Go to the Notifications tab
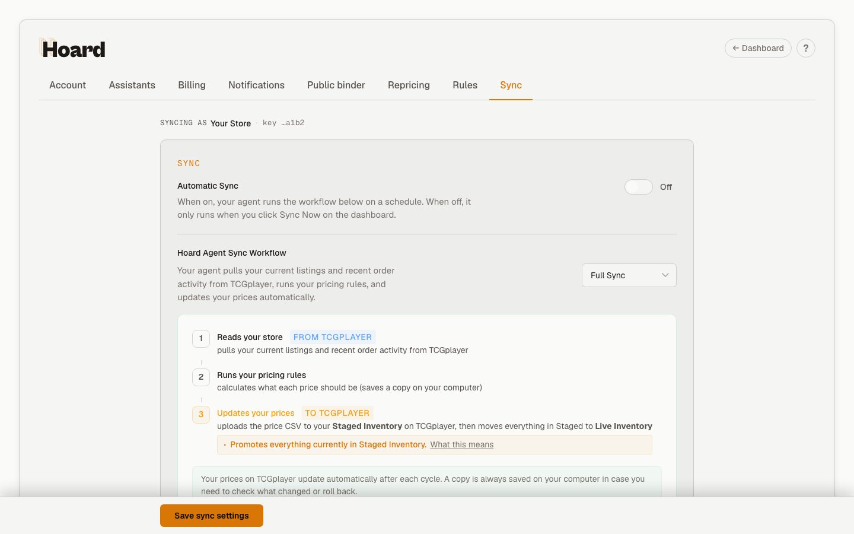 click(256, 85)
